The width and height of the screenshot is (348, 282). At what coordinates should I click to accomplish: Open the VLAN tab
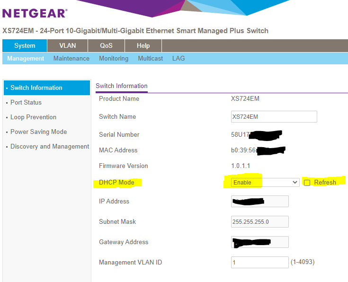[67, 46]
